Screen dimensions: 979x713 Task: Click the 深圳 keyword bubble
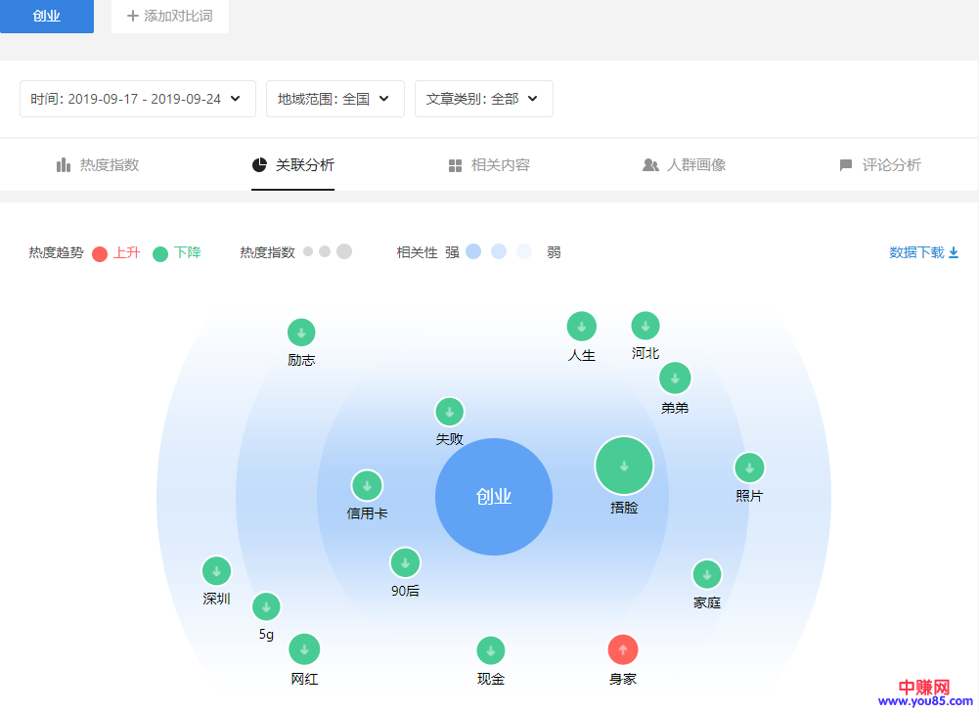click(216, 571)
